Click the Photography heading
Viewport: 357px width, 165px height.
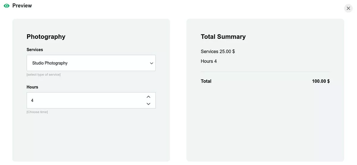point(46,37)
